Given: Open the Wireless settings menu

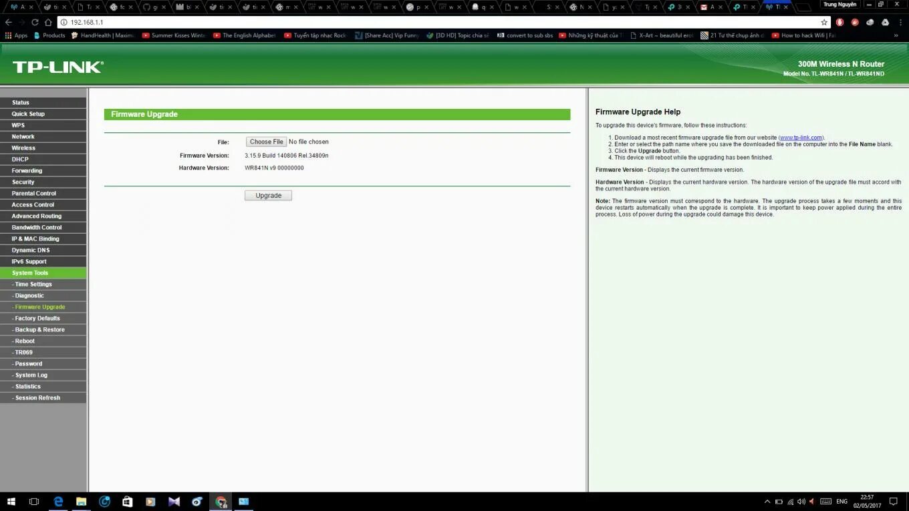Looking at the screenshot, I should [43, 148].
